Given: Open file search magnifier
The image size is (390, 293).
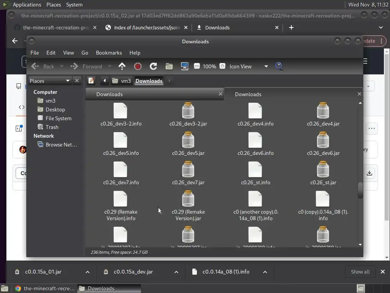Looking at the screenshot, I should point(279,66).
